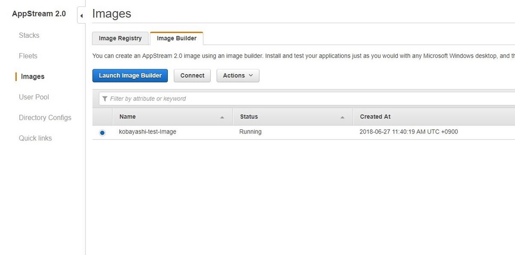Sort by Status column arrow
Screen dimensions: 515x255
(x=342, y=117)
